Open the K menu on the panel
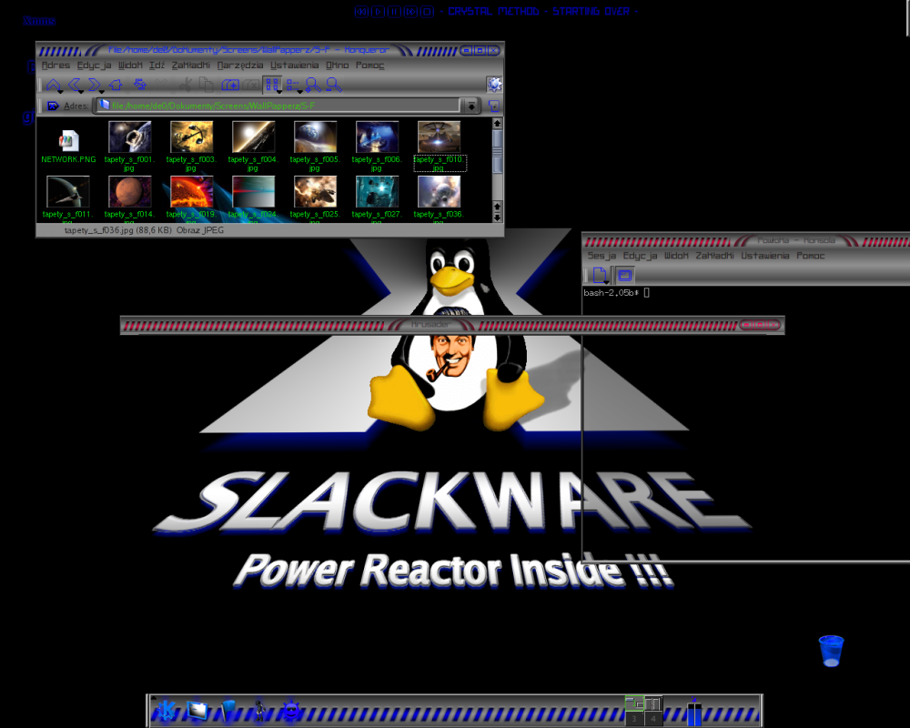The width and height of the screenshot is (910, 728). [167, 710]
